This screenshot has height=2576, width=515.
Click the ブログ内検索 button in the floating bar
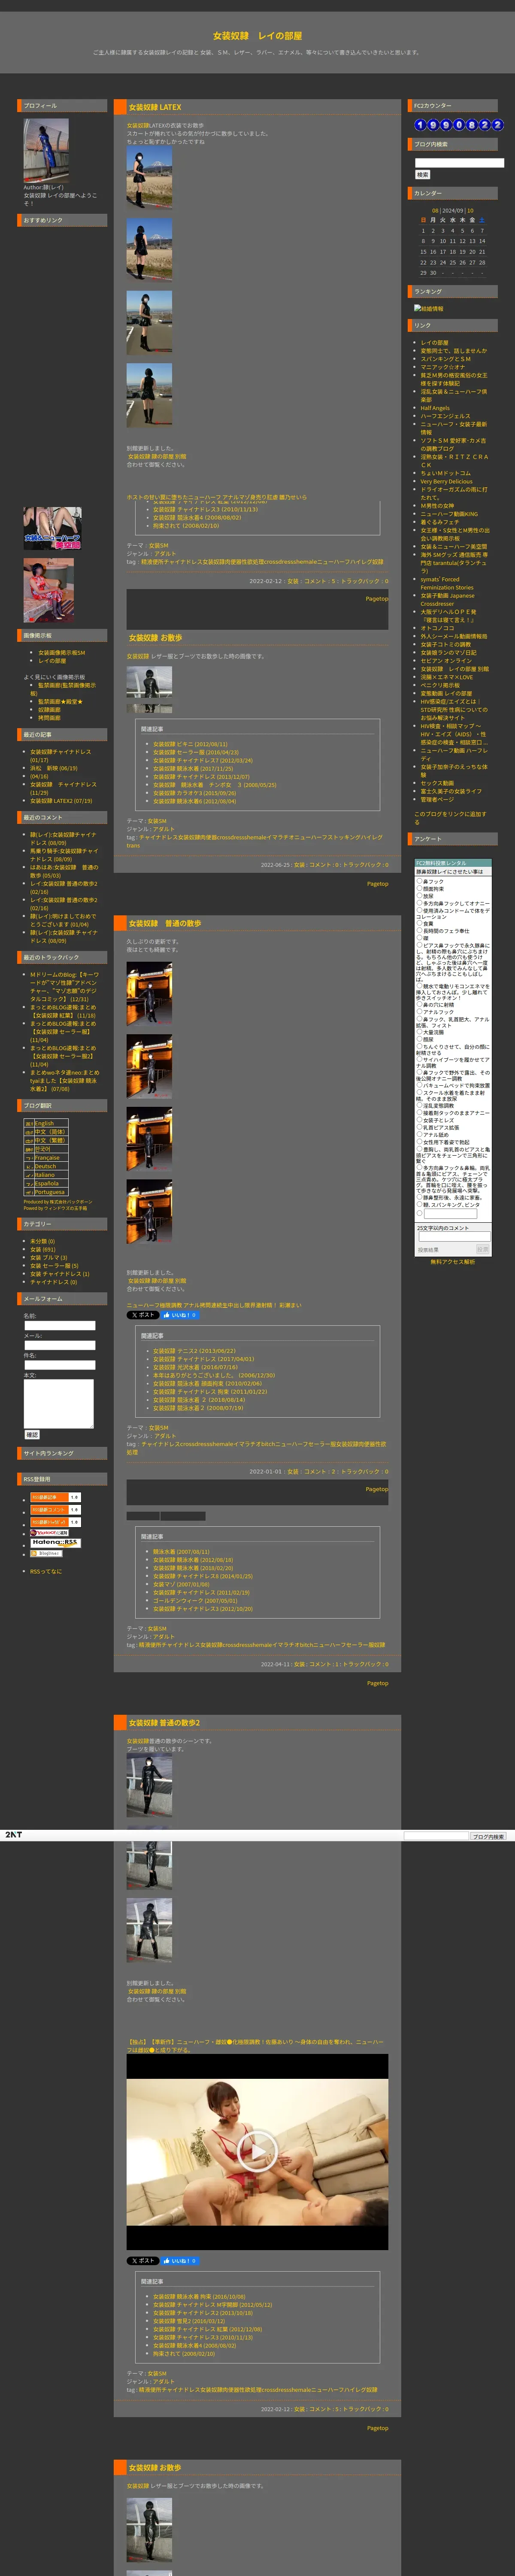point(488,1836)
